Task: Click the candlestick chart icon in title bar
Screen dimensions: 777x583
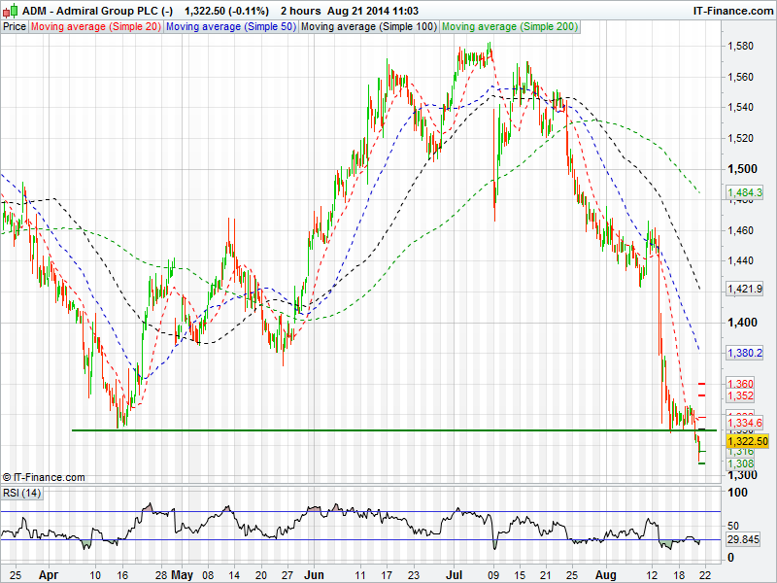Action: click(x=11, y=10)
